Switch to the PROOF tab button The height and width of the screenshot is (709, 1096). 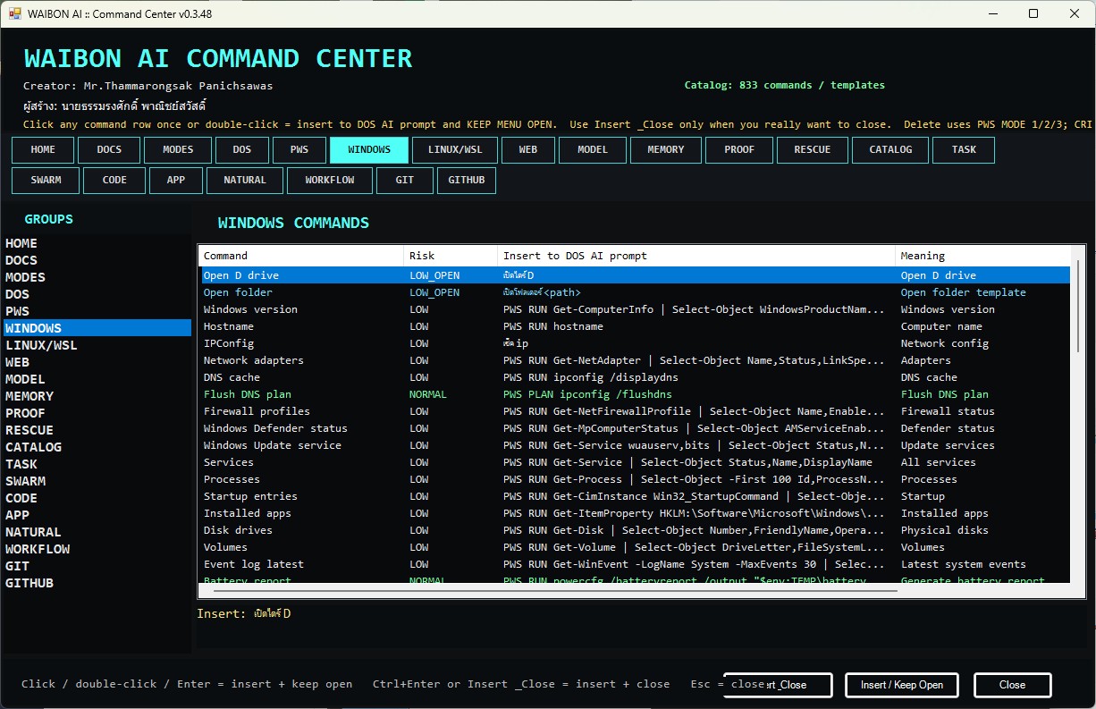[x=739, y=150]
